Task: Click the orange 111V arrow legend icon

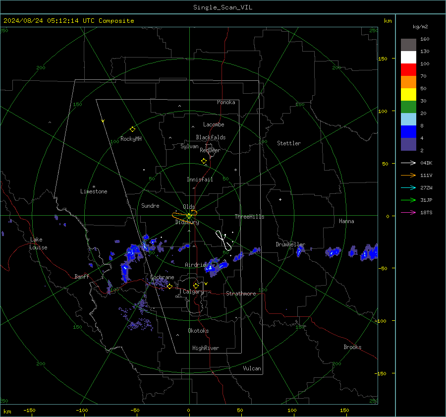Action: [408, 176]
